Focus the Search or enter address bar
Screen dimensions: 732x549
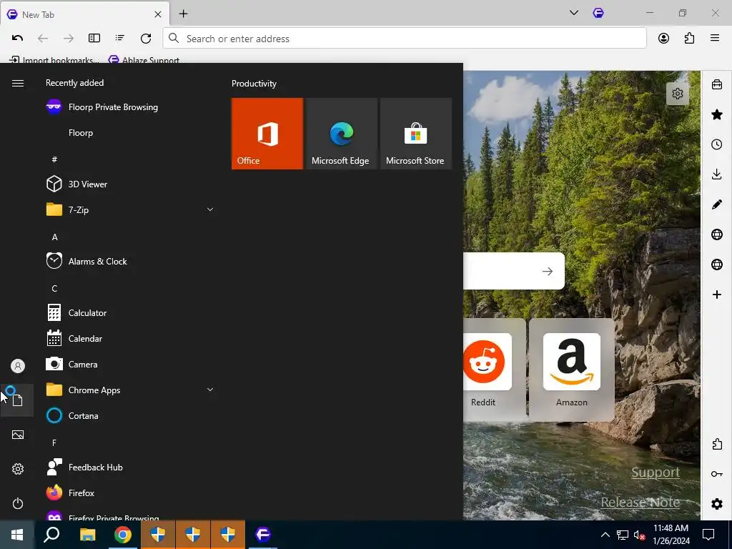point(405,39)
